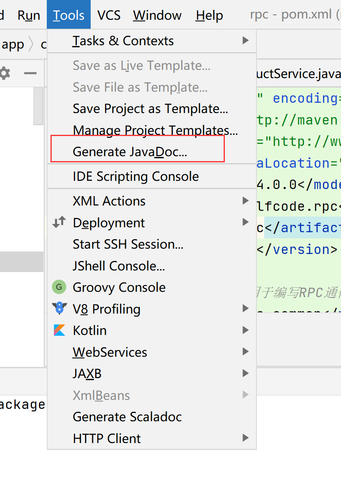Select IDE Scripting Console
This screenshot has height=487, width=341.
[135, 176]
